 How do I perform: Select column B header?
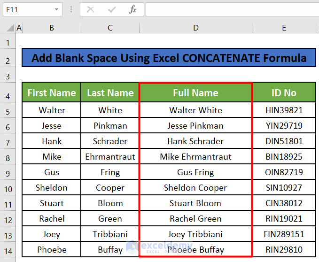click(x=52, y=28)
